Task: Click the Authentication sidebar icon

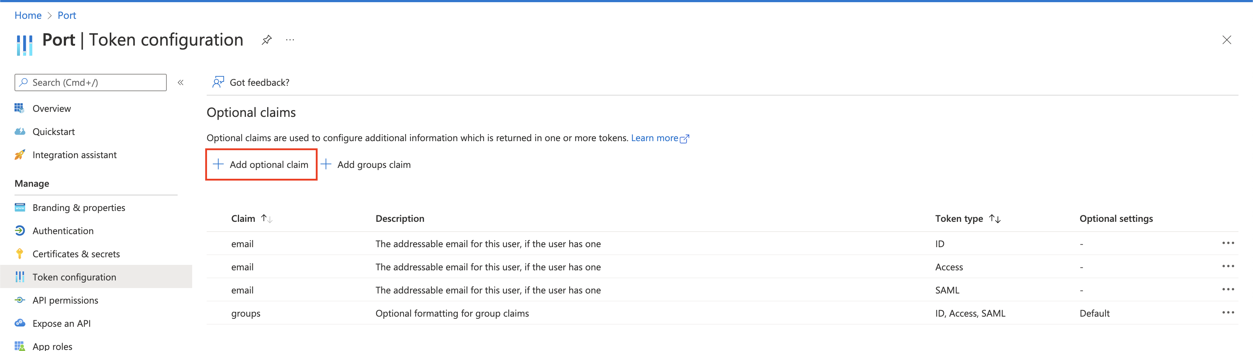Action: click(x=20, y=231)
